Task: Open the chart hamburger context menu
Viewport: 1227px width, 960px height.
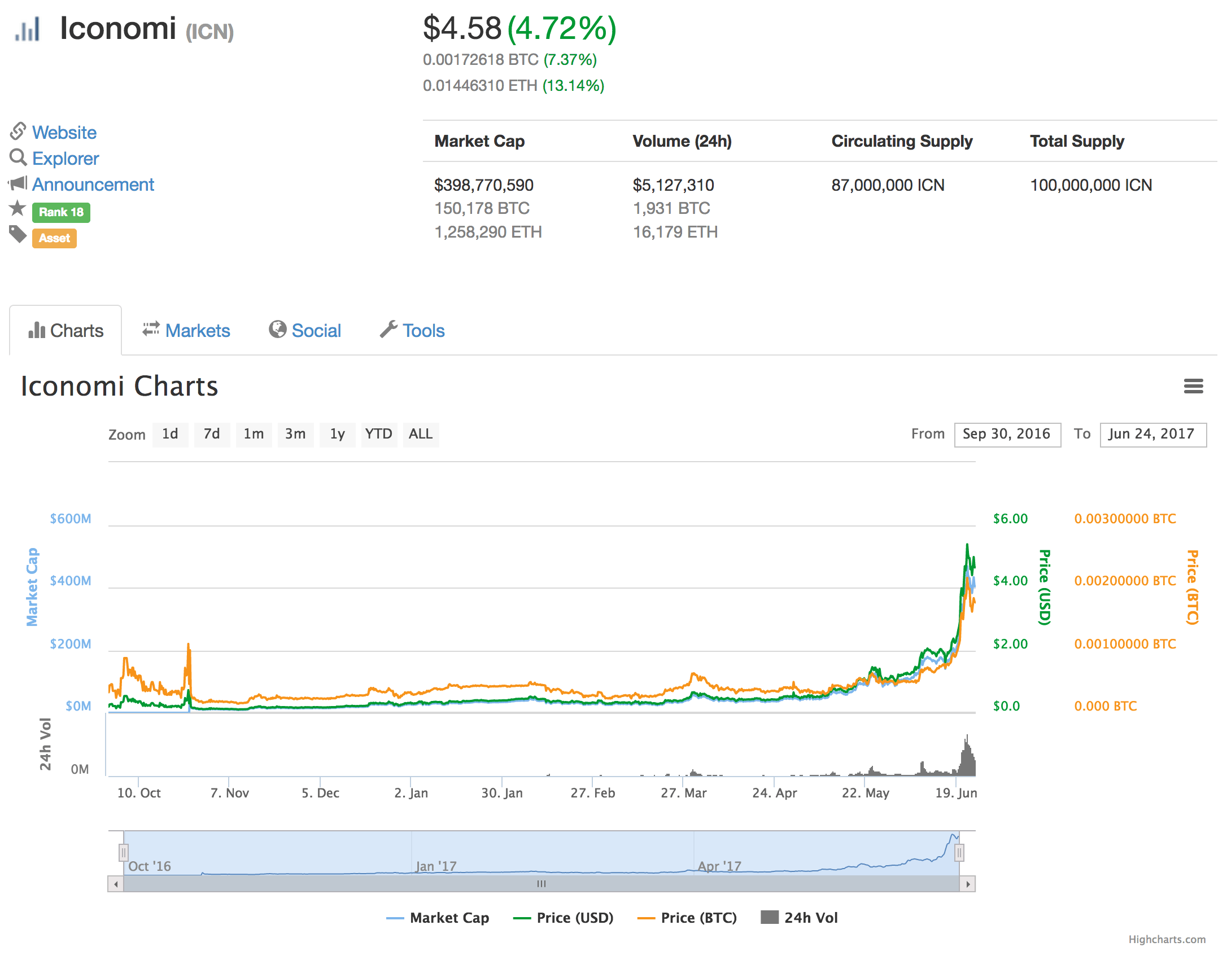Action: (1193, 386)
